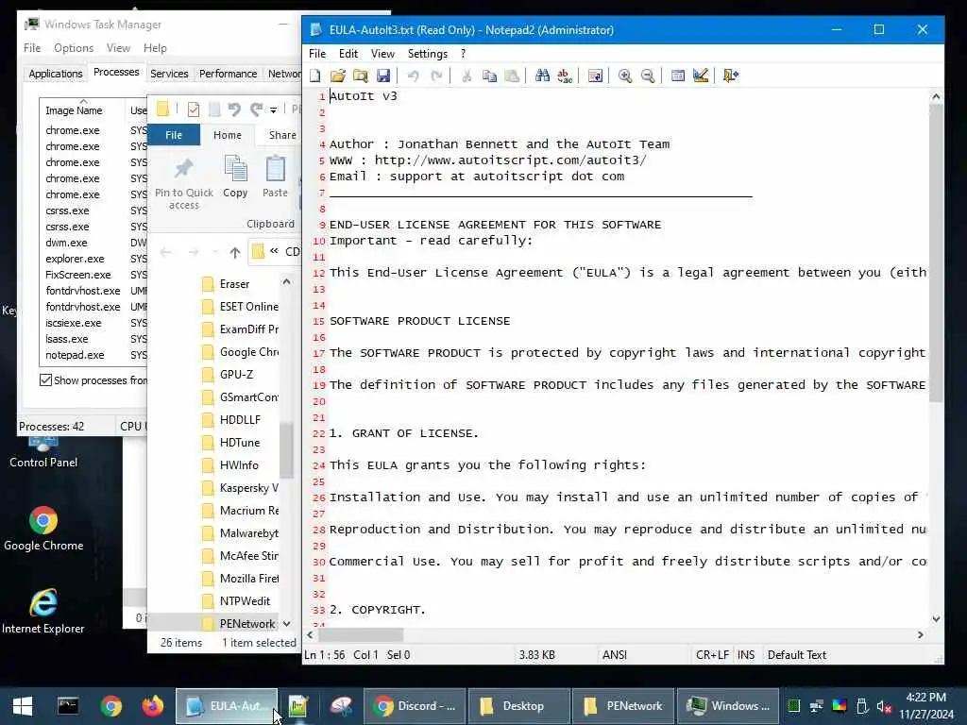Screen dimensions: 967x725
Task: Open the Notepad2 Settings menu
Action: [428, 54]
